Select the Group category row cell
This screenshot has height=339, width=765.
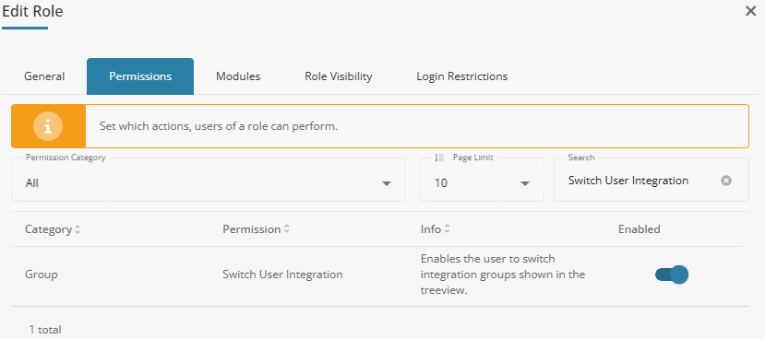point(42,275)
